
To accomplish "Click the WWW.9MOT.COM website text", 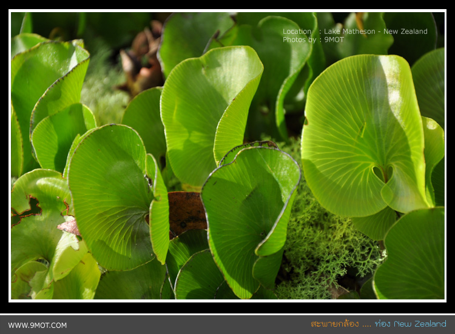I will coord(38,326).
